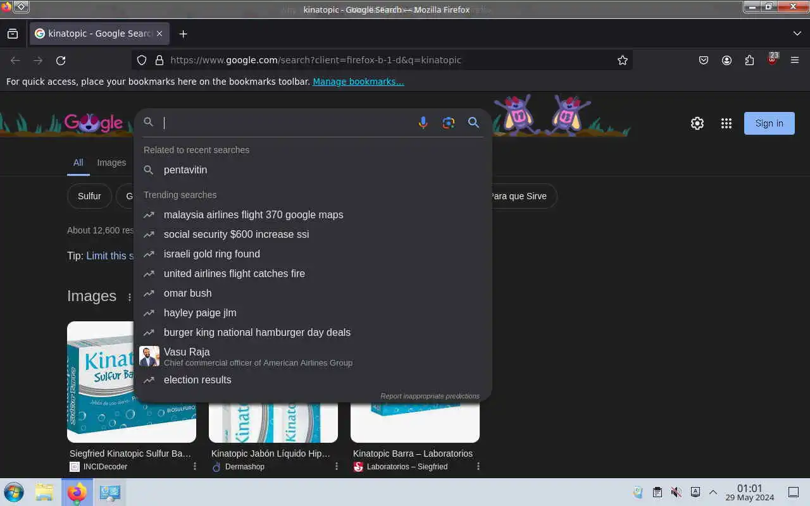
Task: View site security padlock info
Action: [159, 60]
